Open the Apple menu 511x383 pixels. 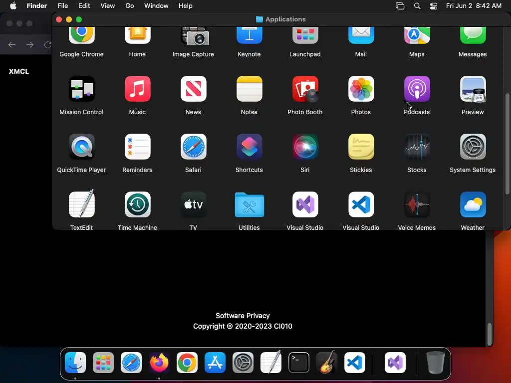(13, 6)
